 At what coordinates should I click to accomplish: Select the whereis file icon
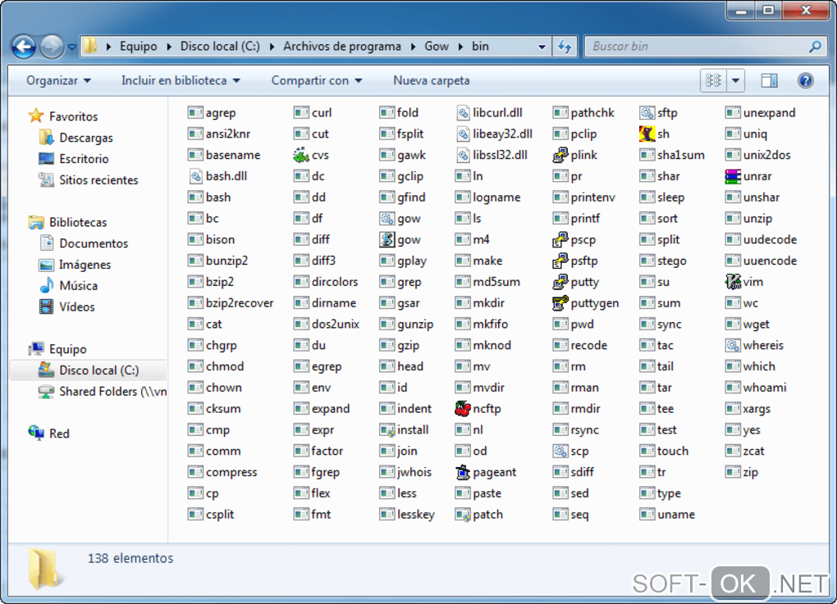733,346
